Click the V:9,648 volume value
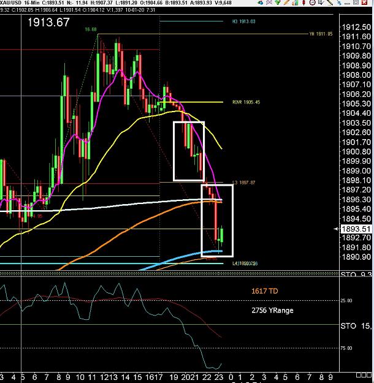The width and height of the screenshot is (374, 383). [x=222, y=2]
